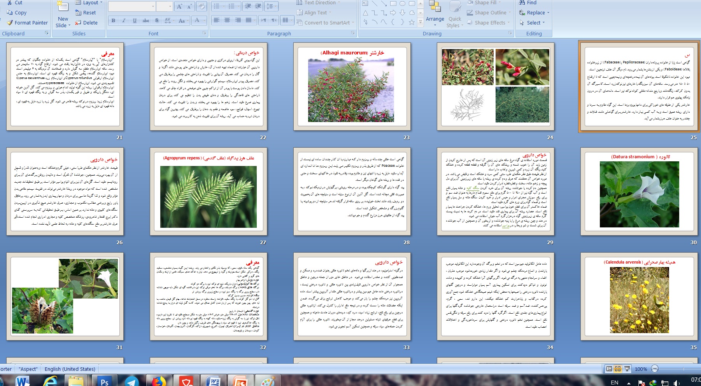
Task: Add a New Slide
Action: click(x=63, y=14)
